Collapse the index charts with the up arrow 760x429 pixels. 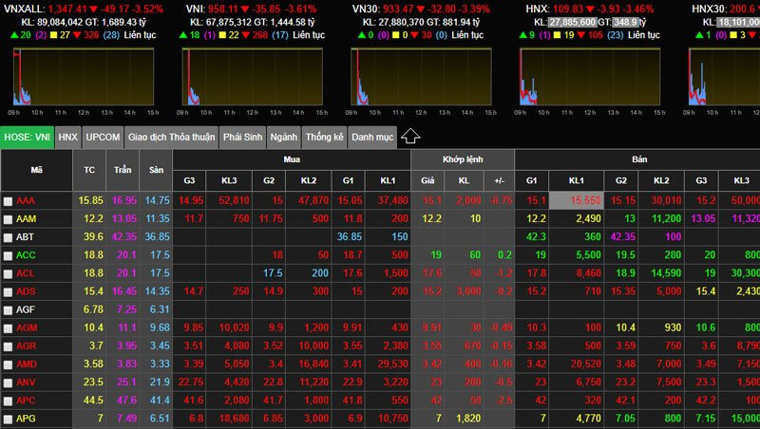point(410,137)
